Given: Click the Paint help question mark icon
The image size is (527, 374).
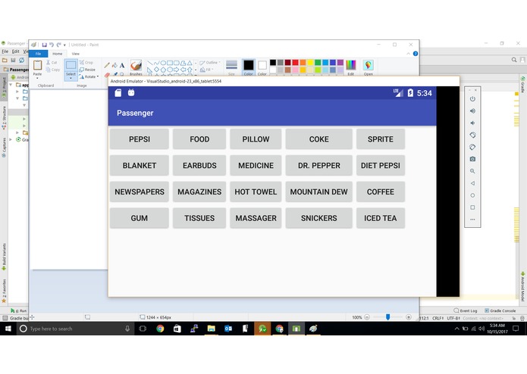Looking at the screenshot, I should 416,54.
